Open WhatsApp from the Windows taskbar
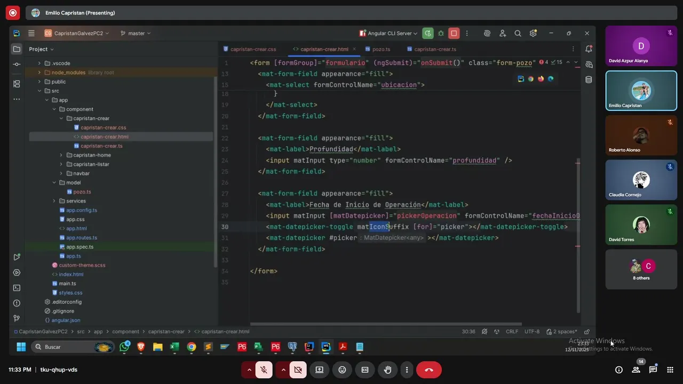683x384 pixels. [125, 347]
